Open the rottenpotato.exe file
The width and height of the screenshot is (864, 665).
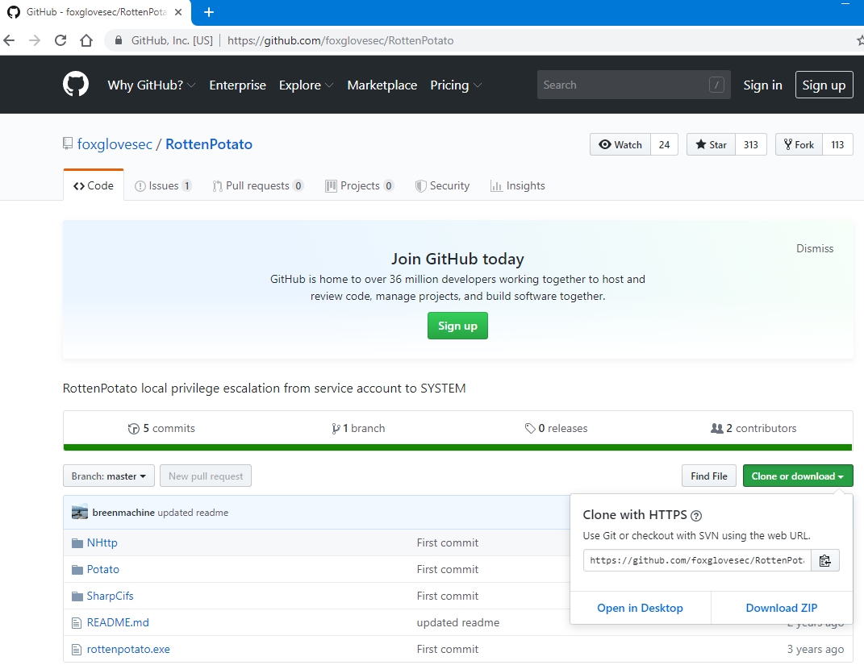(128, 649)
